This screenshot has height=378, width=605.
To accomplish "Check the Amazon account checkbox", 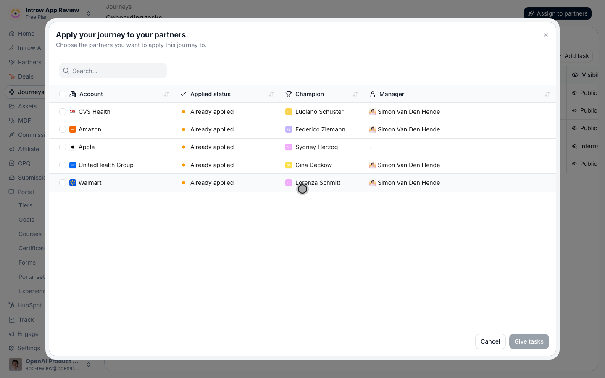I will [63, 129].
